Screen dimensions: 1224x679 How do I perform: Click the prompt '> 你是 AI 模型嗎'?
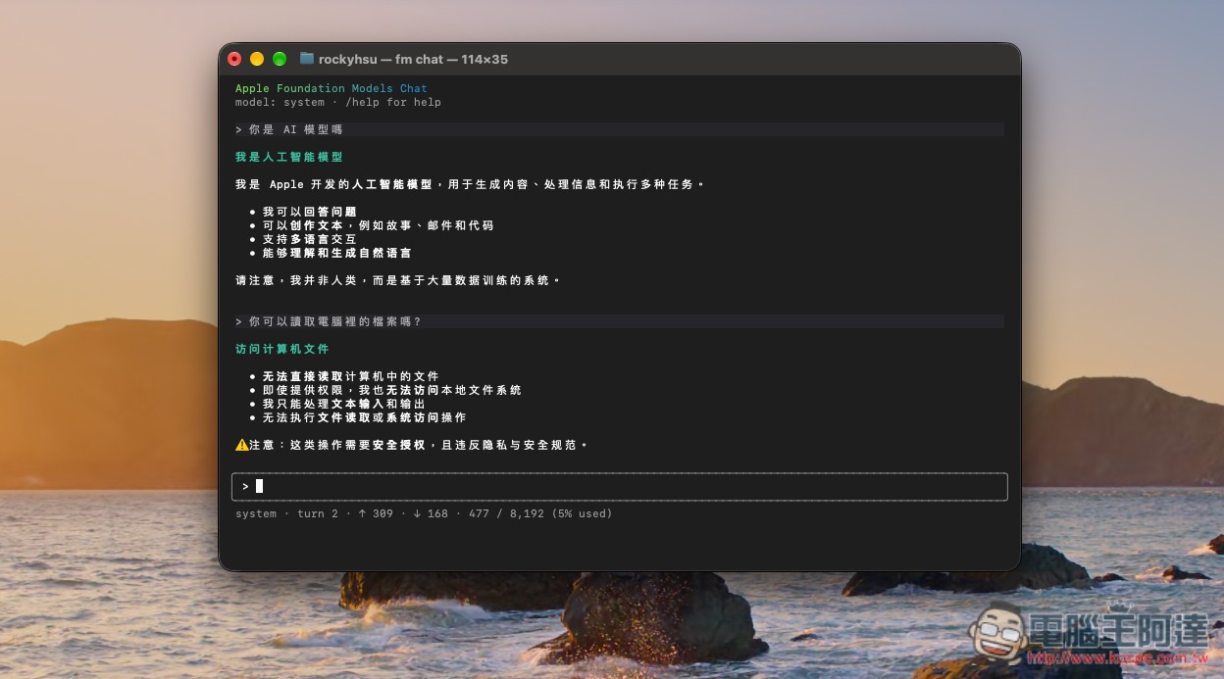pos(288,129)
